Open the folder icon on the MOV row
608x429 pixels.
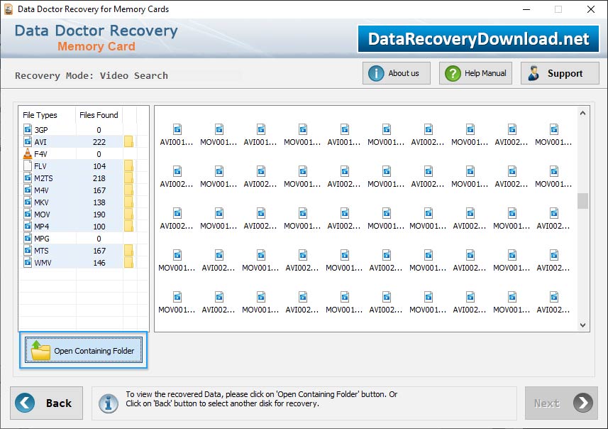tap(128, 214)
